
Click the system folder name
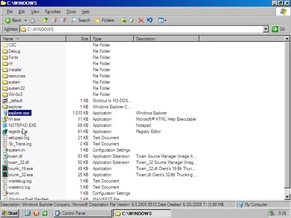(14, 82)
